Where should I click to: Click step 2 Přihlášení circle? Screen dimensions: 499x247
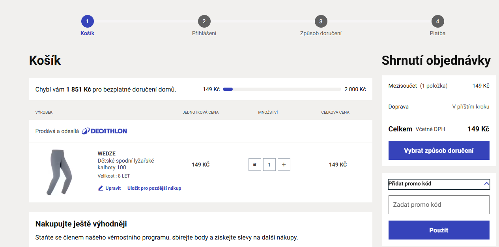click(204, 21)
